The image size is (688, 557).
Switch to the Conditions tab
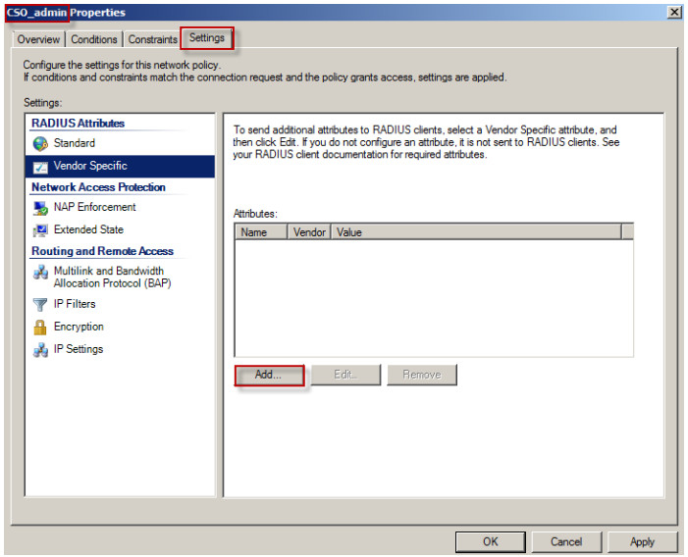[94, 39]
